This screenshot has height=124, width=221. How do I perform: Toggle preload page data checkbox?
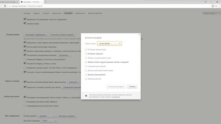pos(25,51)
